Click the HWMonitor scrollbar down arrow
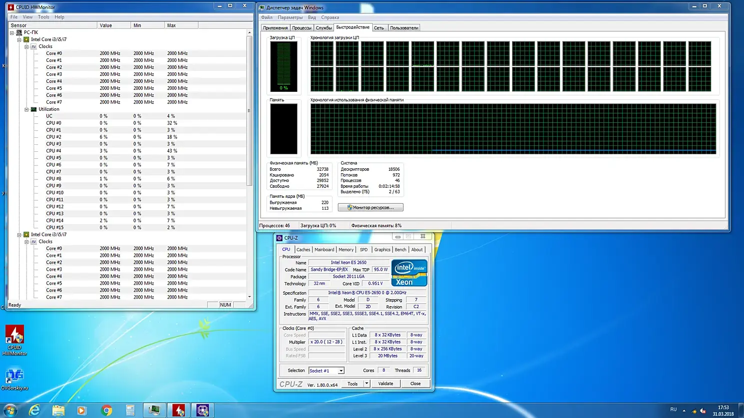Viewport: 744px width, 418px height. coord(249,297)
